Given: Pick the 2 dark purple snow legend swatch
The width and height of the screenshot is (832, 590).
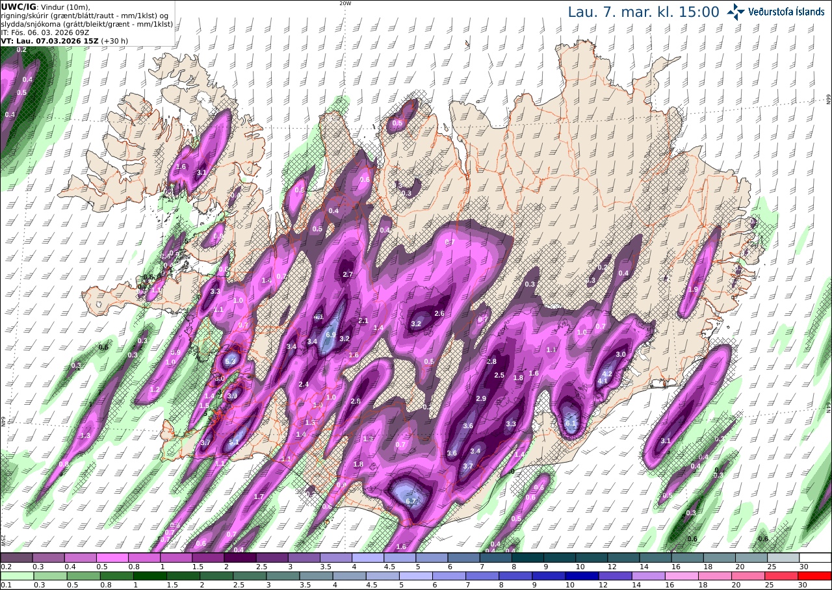Looking at the screenshot, I should (240, 558).
